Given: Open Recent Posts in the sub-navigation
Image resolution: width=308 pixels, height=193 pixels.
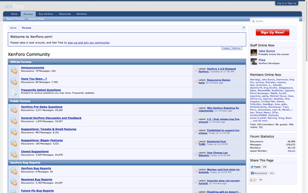Looking at the screenshot, I should pos(36,19).
